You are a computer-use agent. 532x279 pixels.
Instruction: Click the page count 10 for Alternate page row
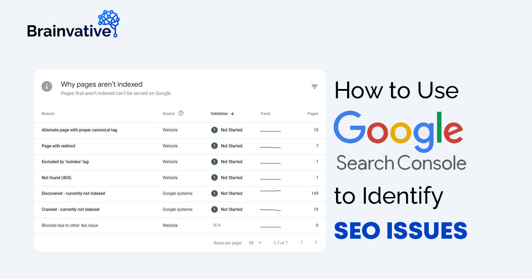(x=316, y=130)
